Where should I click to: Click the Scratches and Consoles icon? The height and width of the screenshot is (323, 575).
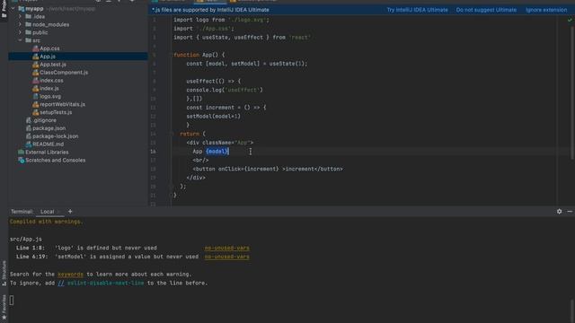click(21, 160)
